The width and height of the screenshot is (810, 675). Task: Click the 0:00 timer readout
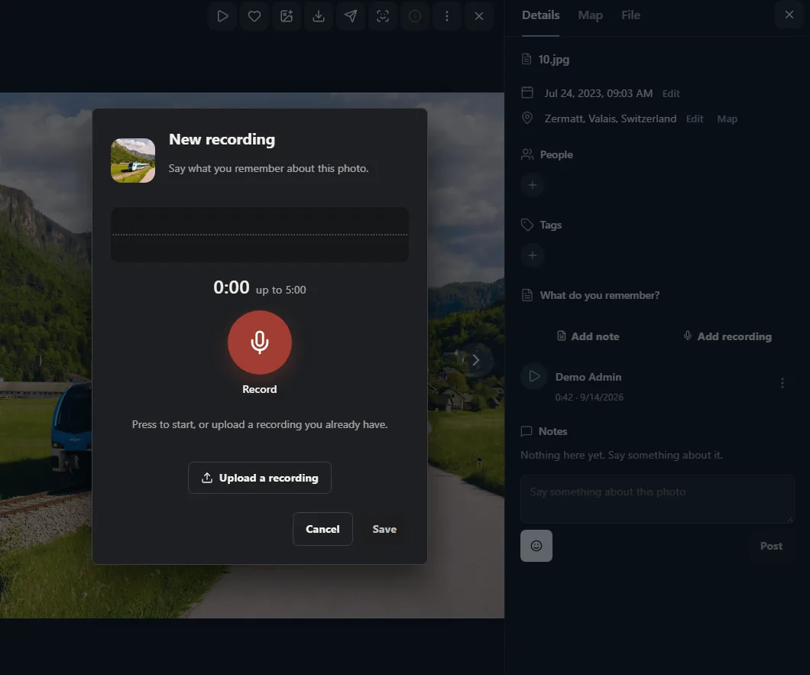(x=232, y=287)
